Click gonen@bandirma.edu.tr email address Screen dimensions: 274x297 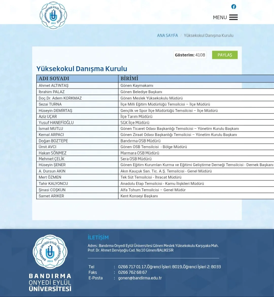click(x=140, y=278)
